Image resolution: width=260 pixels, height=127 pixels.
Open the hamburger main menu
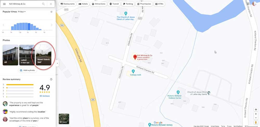point(4,4)
